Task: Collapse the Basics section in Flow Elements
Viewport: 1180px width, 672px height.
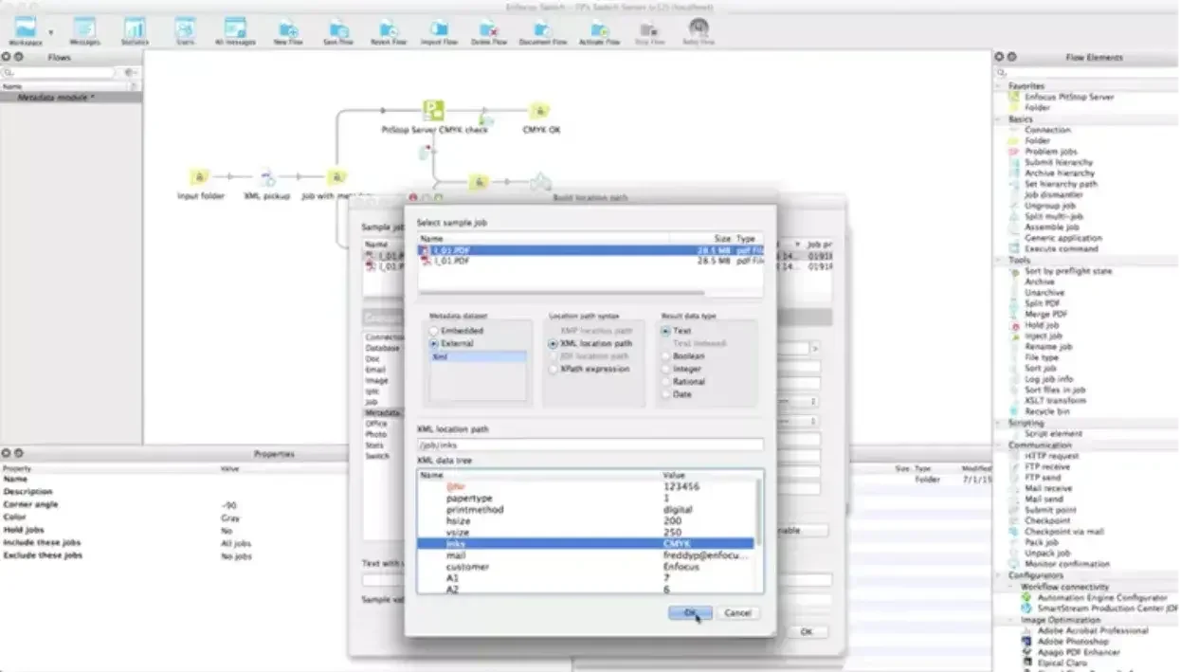Action: pos(1001,119)
